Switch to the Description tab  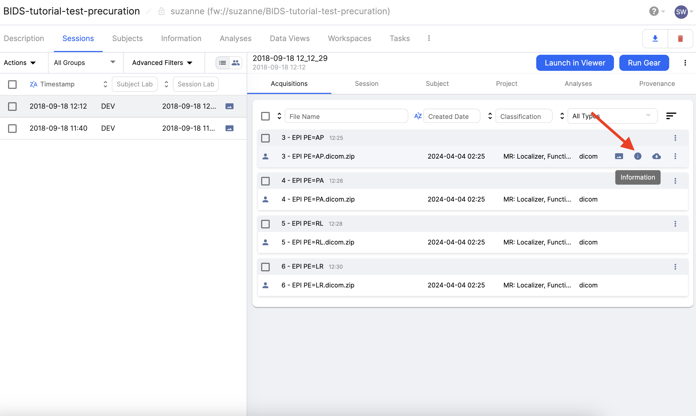point(24,38)
